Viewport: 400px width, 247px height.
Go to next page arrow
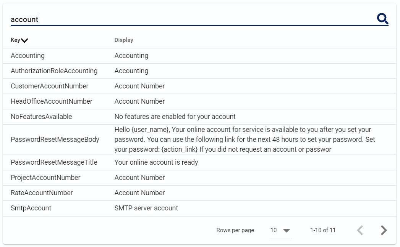tap(384, 230)
